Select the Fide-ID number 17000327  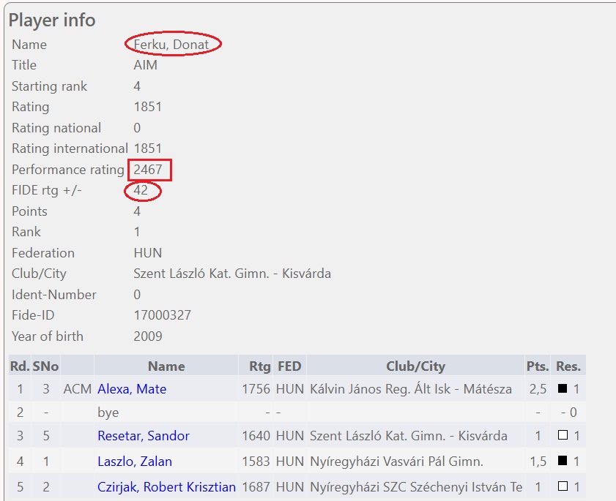tap(162, 315)
